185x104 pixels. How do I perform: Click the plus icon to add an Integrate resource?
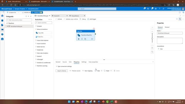(26, 16)
